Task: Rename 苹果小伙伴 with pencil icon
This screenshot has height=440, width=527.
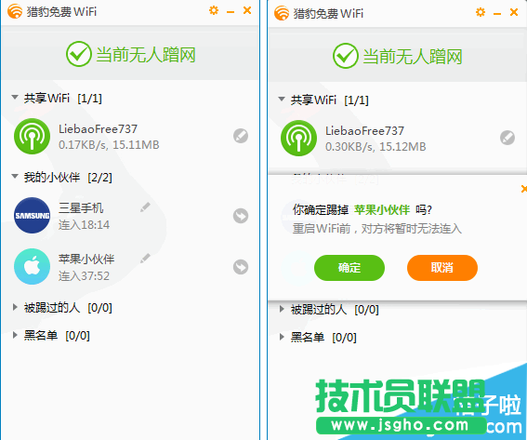Action: click(x=145, y=259)
